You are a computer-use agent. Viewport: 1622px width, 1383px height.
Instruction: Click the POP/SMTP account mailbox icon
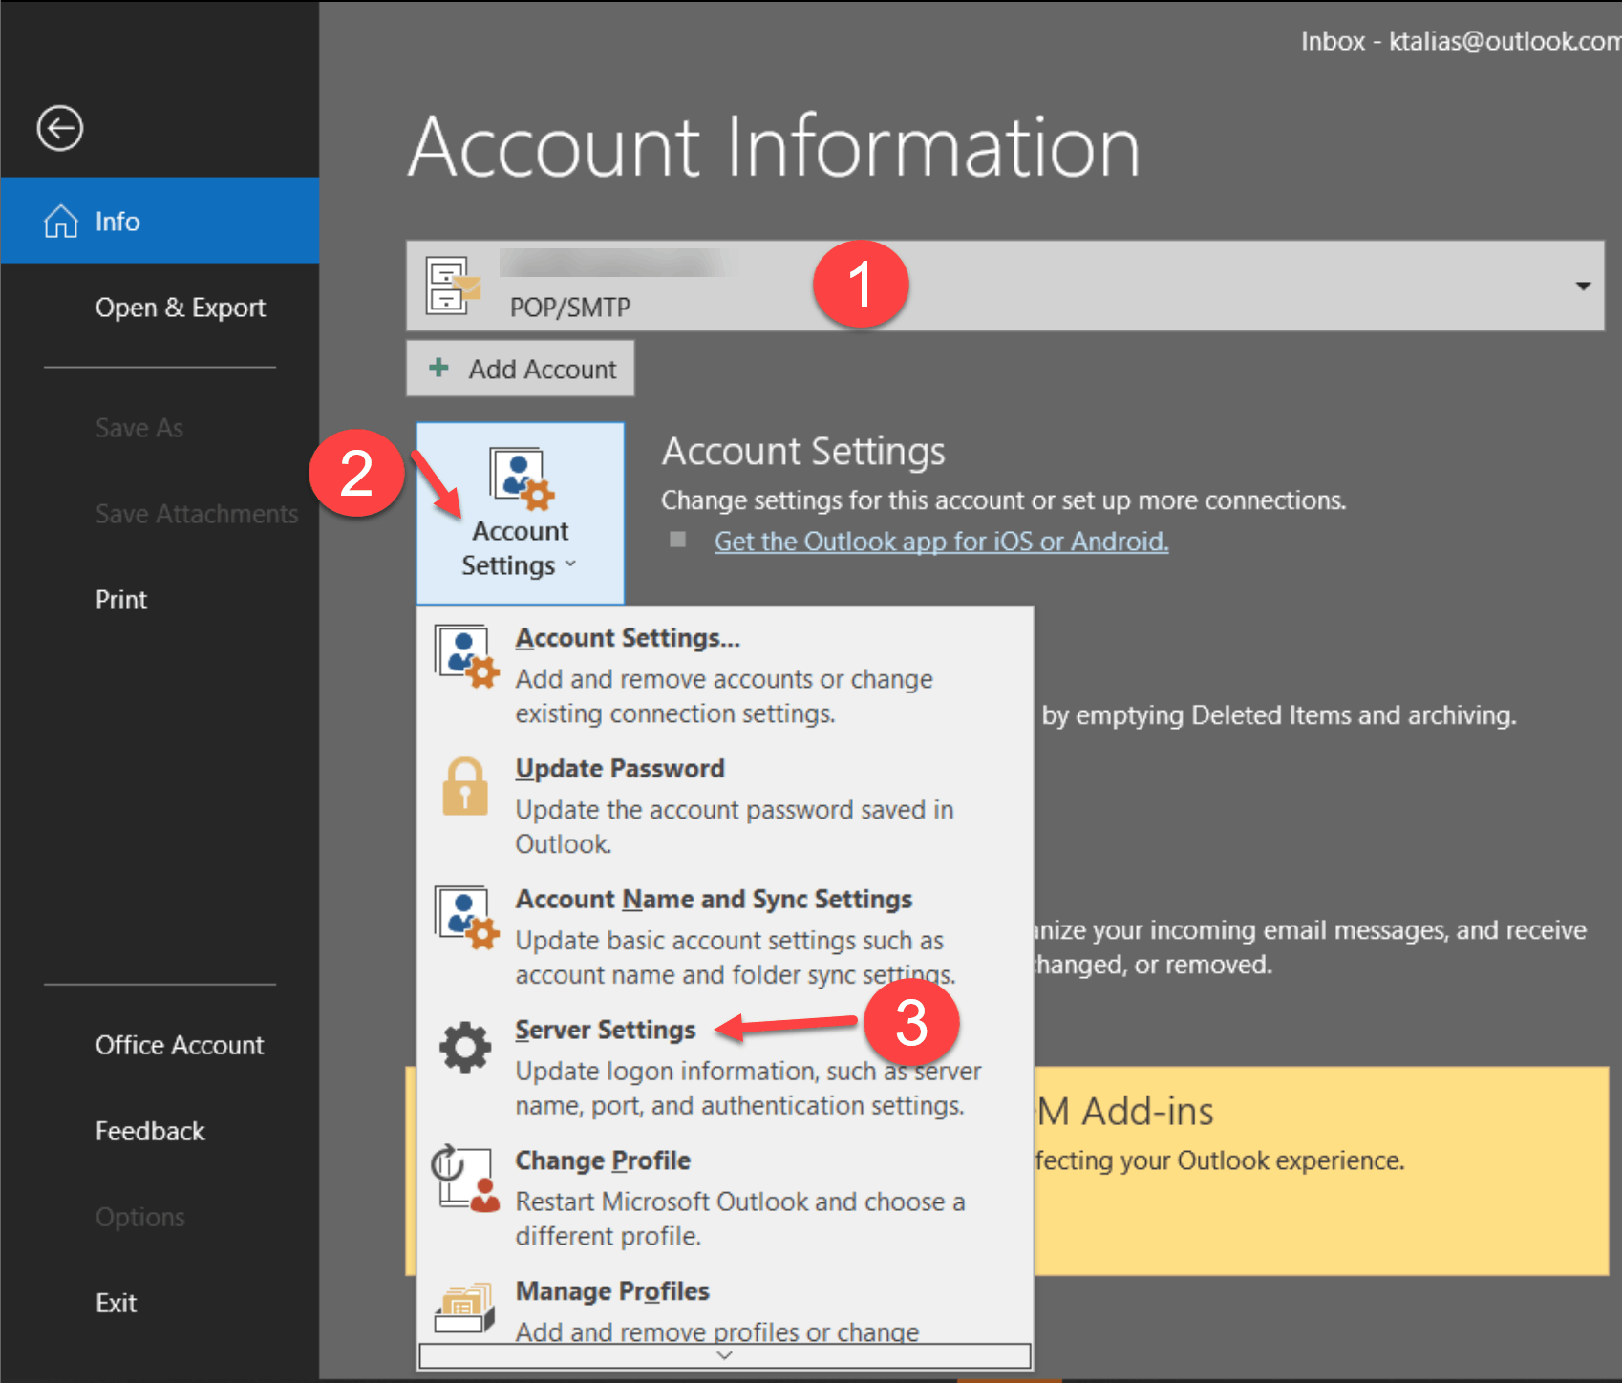click(x=452, y=285)
